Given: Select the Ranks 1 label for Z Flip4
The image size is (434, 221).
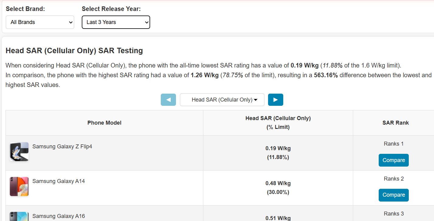Looking at the screenshot, I should (394, 143).
